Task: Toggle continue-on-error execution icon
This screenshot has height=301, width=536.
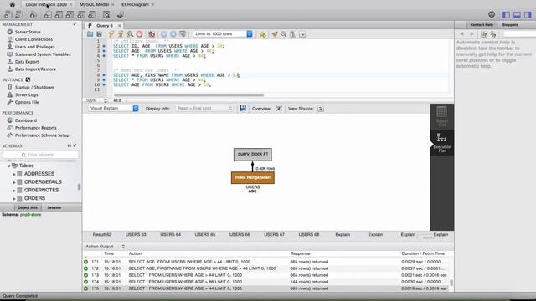Action: tap(152, 34)
